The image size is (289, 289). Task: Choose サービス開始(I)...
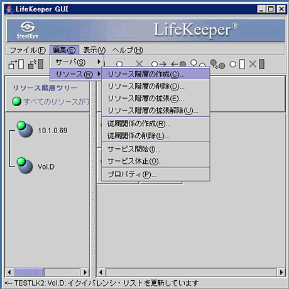tap(156, 149)
